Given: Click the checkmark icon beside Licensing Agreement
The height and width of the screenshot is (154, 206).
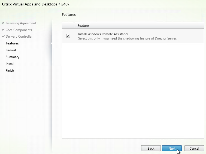Looking at the screenshot, I should click(x=3, y=23).
